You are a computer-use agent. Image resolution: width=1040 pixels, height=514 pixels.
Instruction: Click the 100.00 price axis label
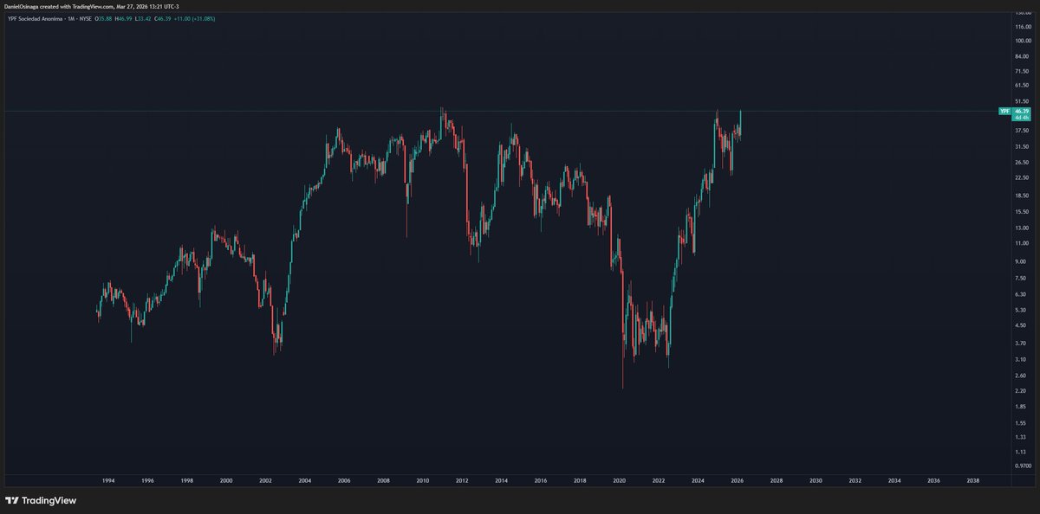[x=1022, y=42]
